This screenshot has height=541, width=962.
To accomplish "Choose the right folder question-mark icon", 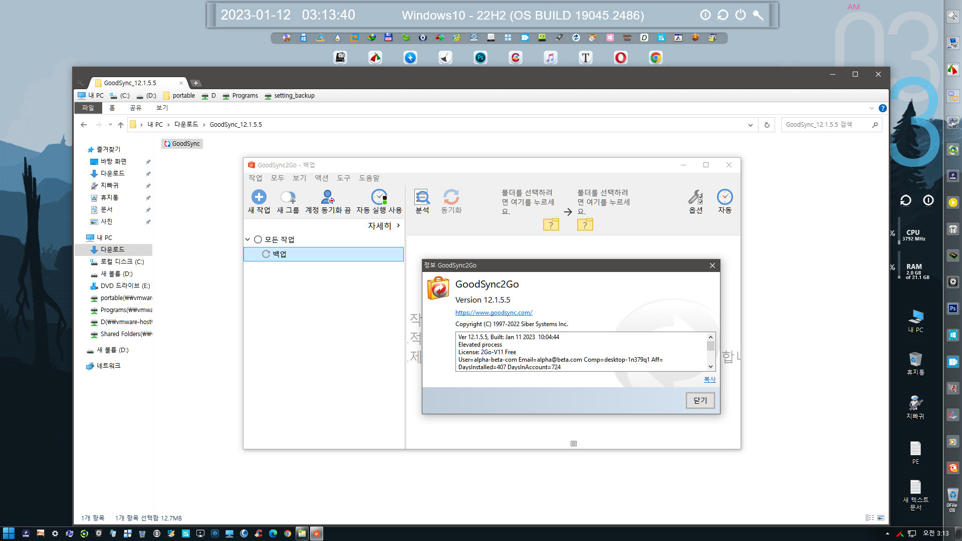I will coord(585,224).
